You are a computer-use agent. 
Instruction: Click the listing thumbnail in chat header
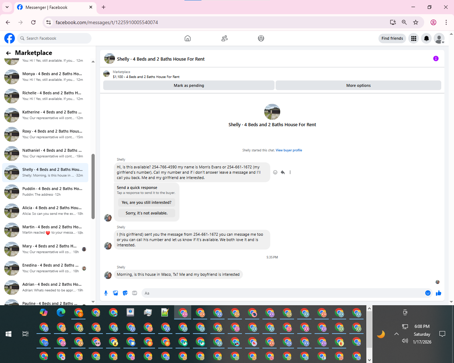[x=110, y=58]
